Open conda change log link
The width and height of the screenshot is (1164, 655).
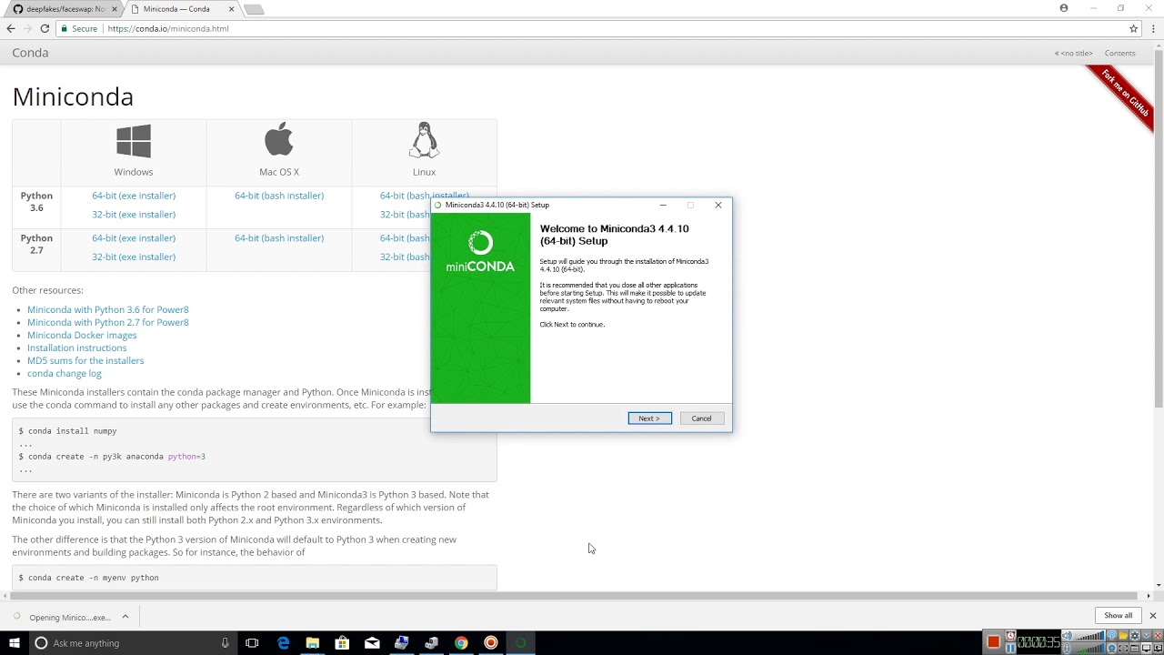(65, 373)
